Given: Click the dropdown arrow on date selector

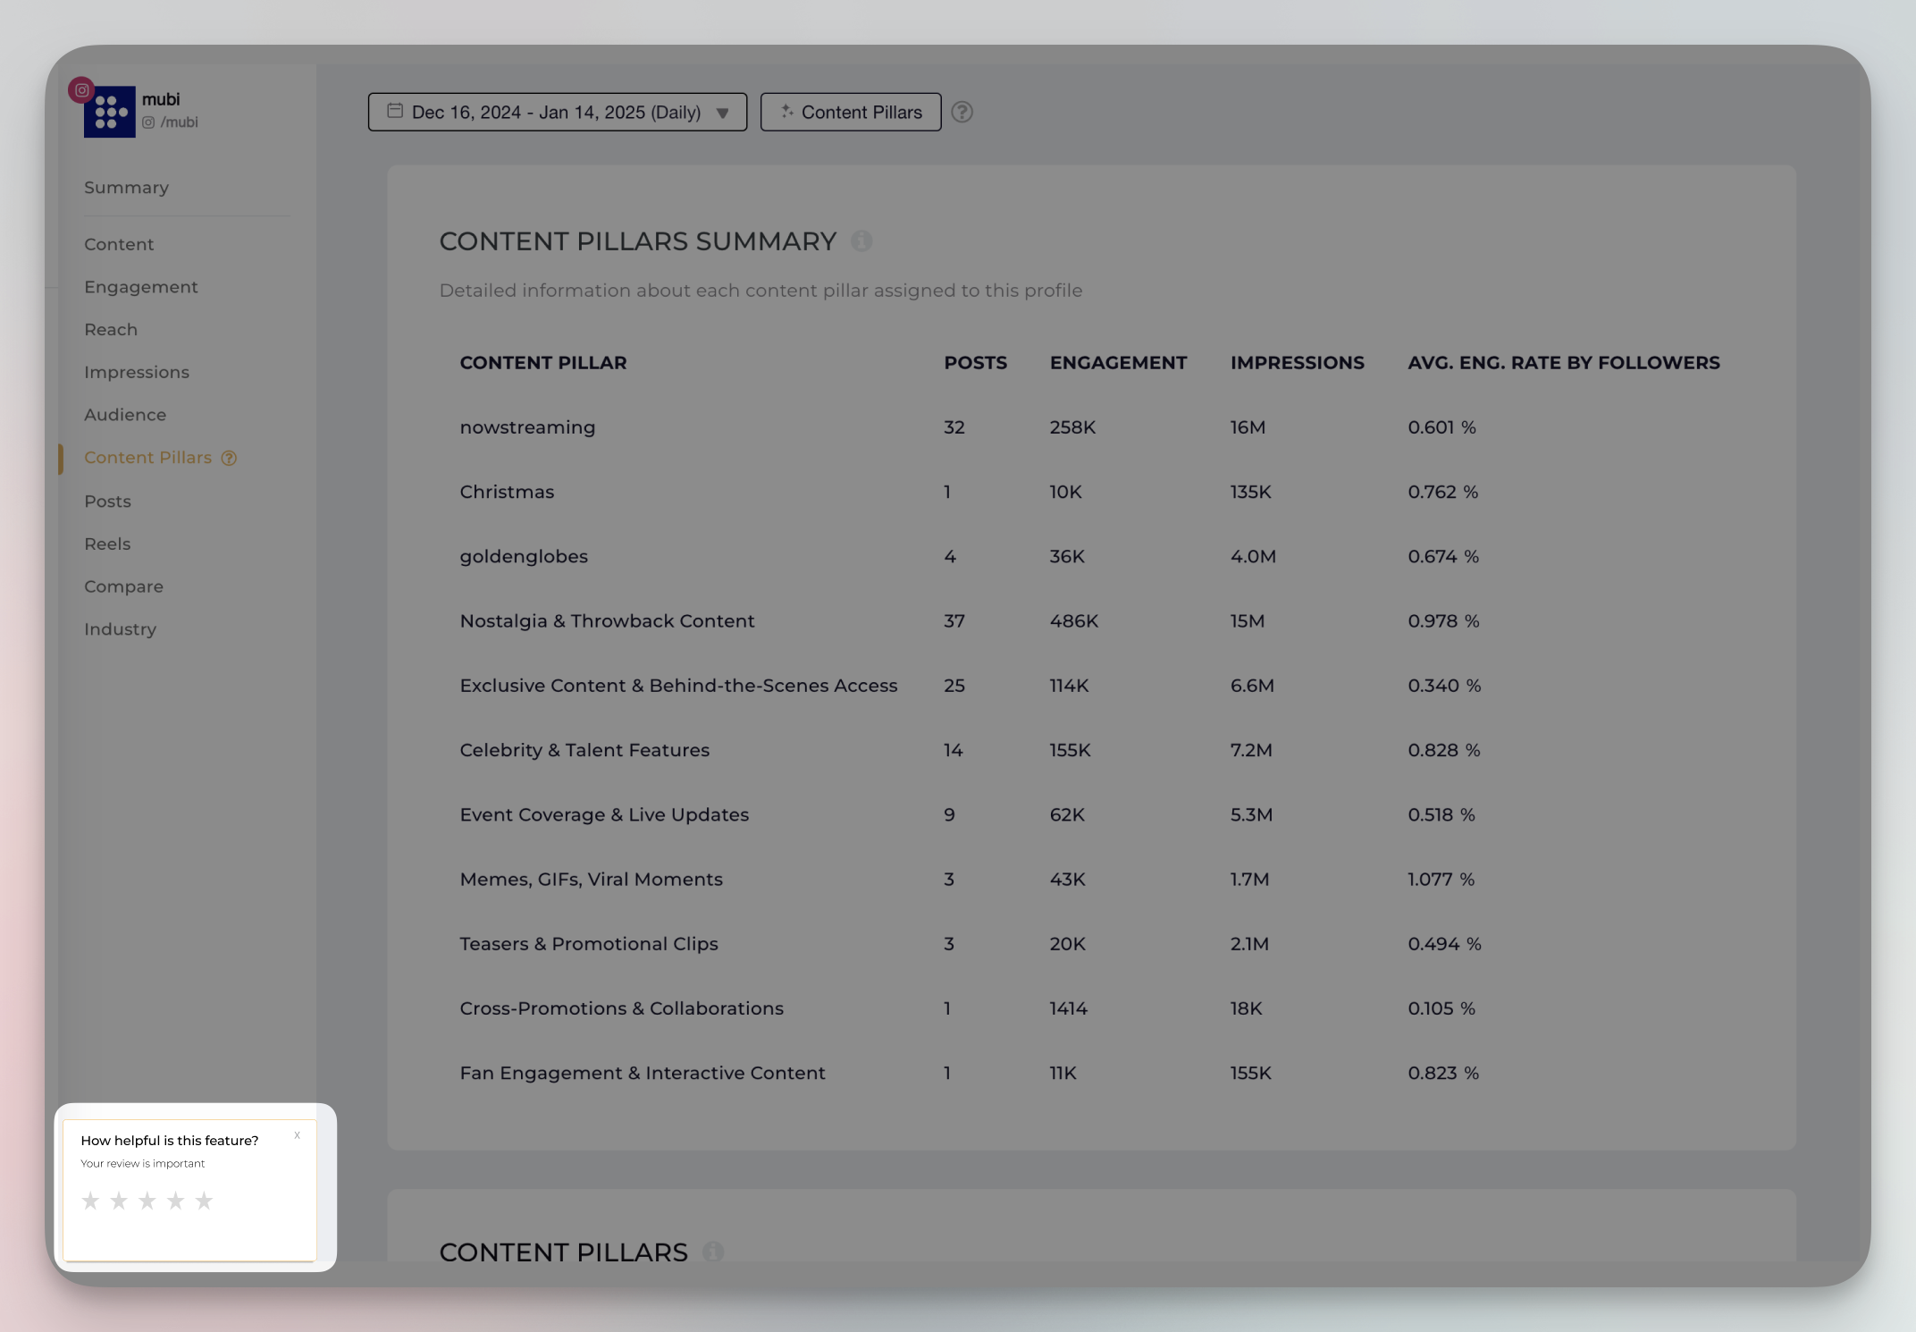Looking at the screenshot, I should 723,114.
